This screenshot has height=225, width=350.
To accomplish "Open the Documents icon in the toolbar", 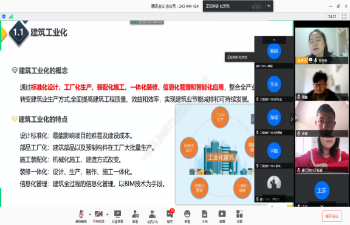I will 204,217.
